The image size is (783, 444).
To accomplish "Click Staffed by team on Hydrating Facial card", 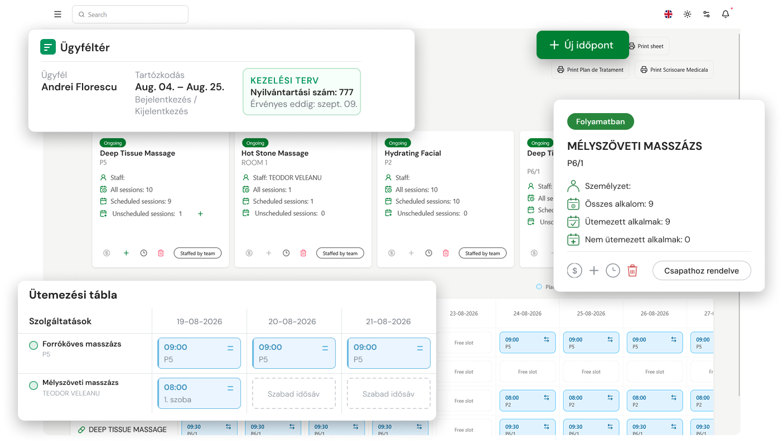I will [483, 253].
